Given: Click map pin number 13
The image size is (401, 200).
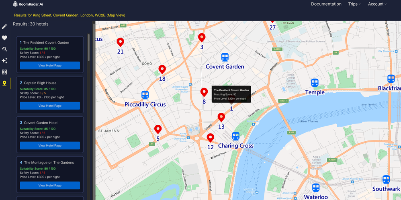Looking at the screenshot, I should (221, 118).
